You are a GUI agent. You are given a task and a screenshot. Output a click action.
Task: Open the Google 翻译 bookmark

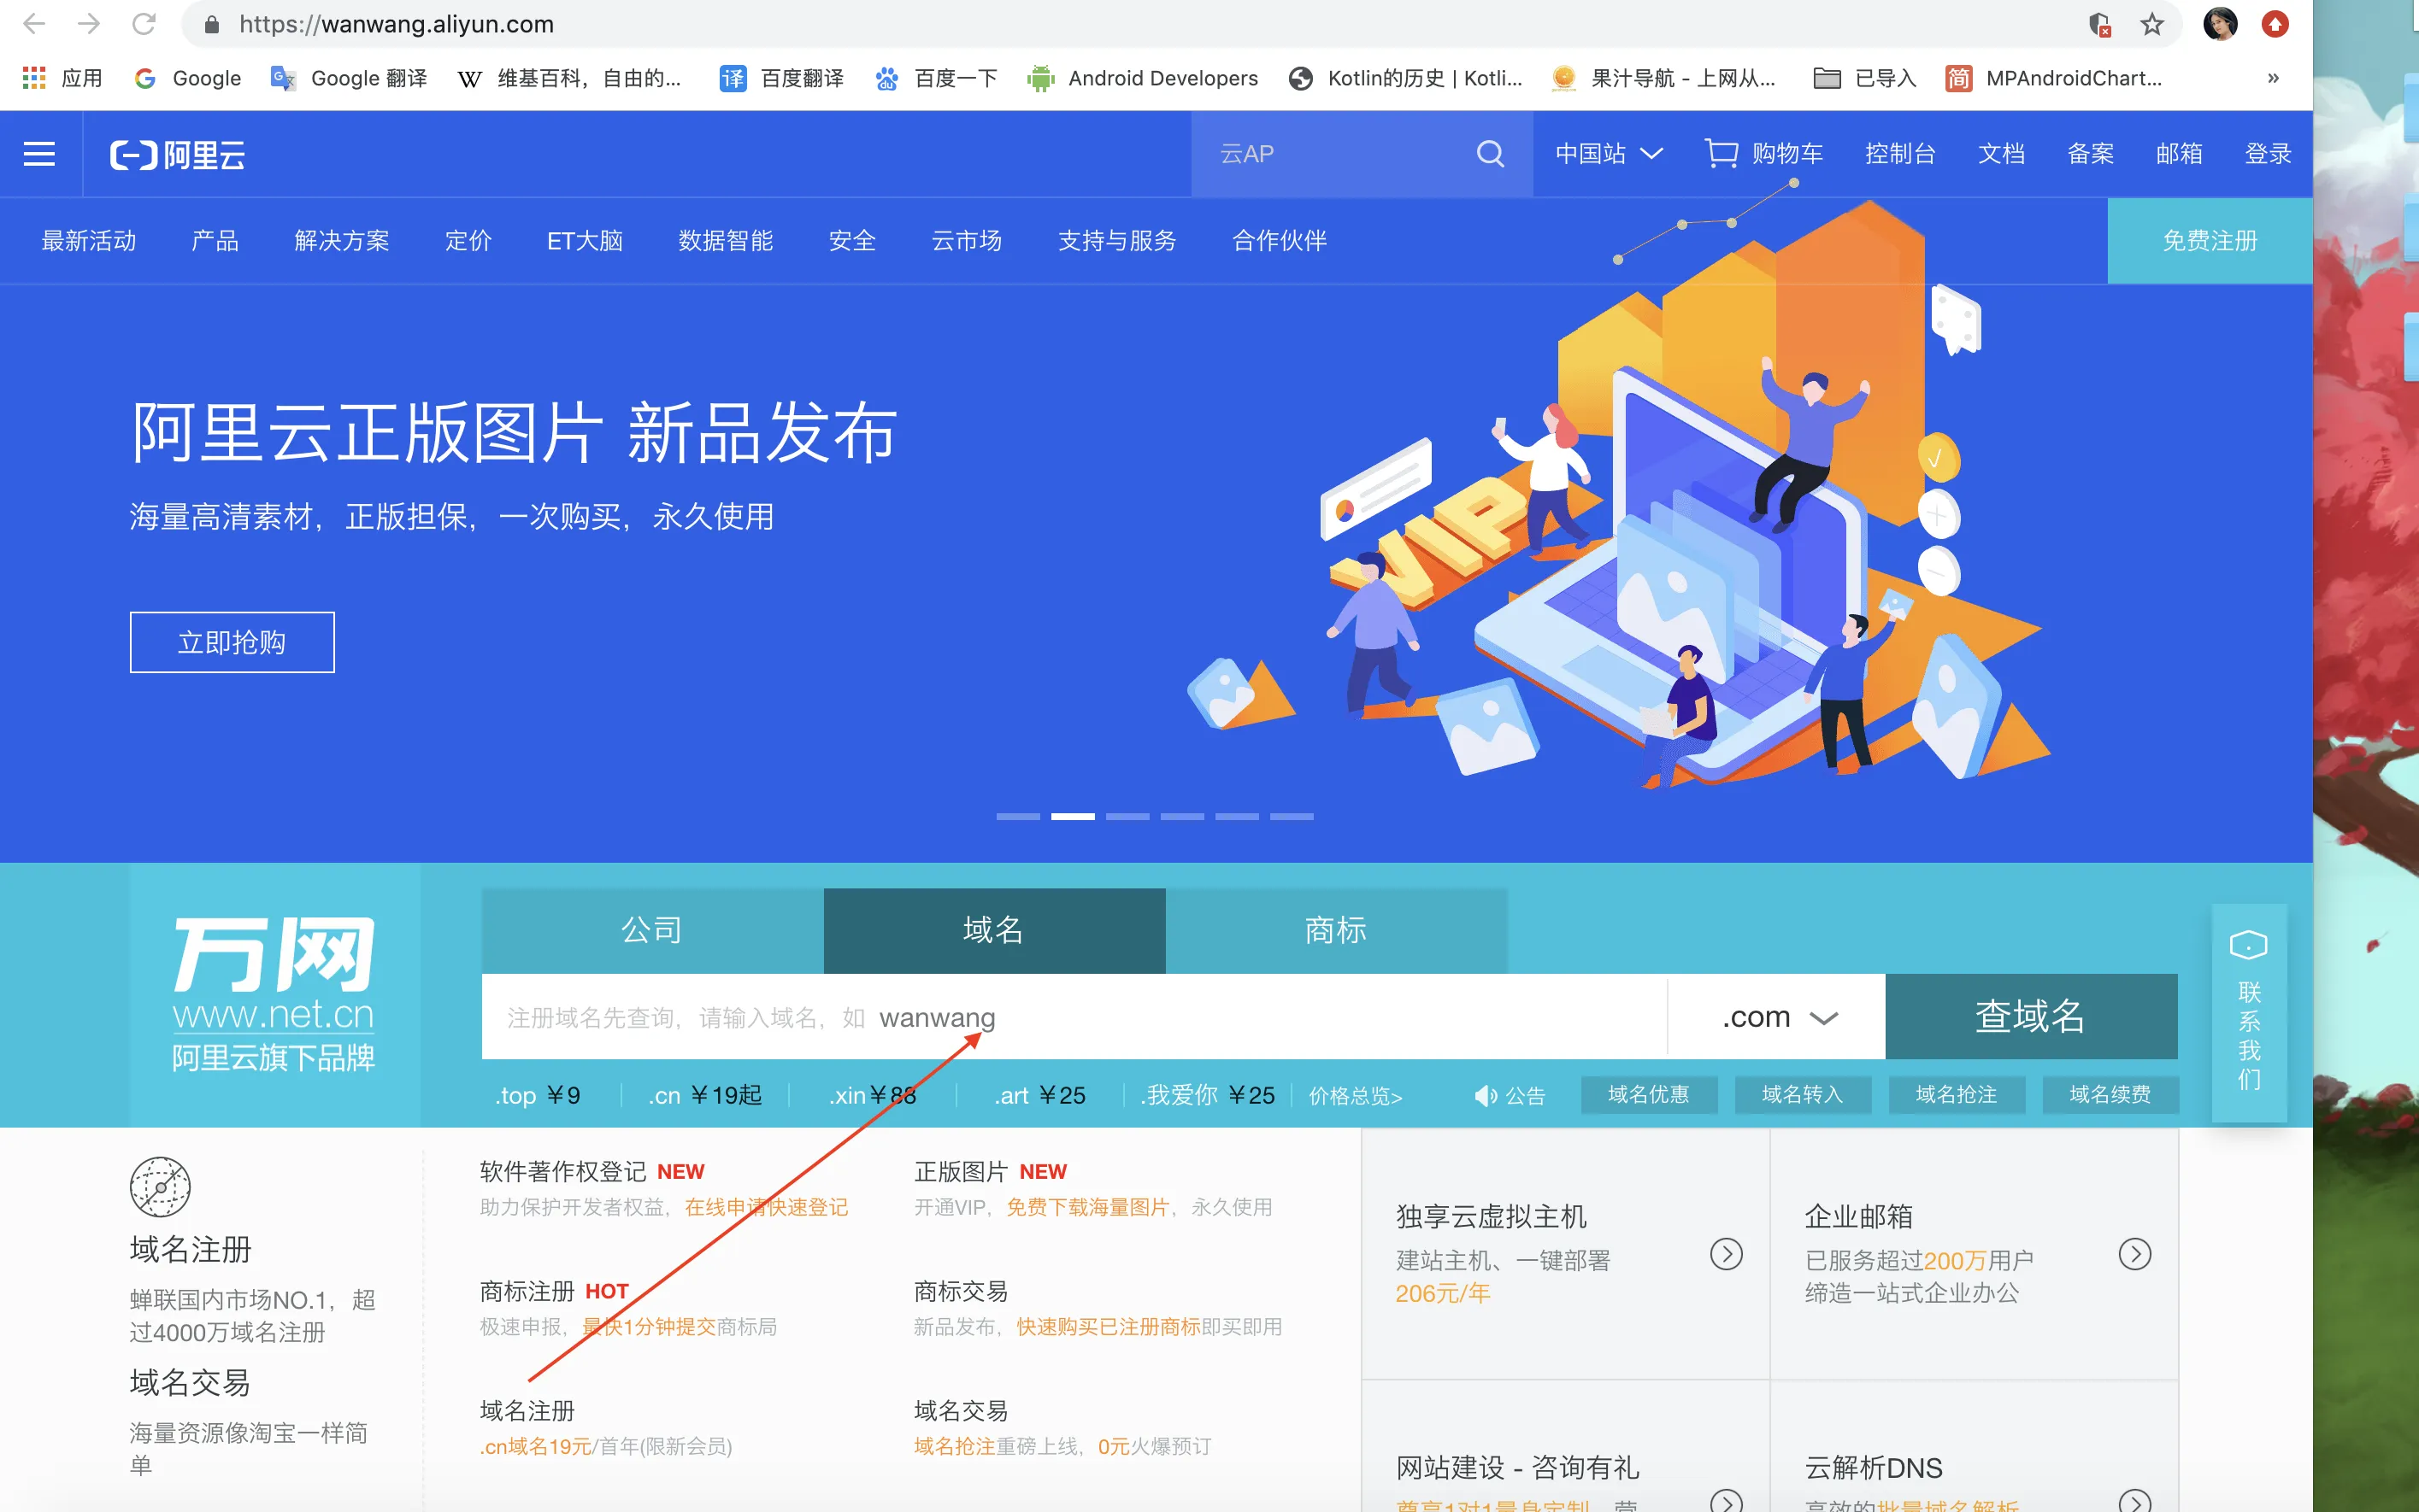click(x=349, y=78)
